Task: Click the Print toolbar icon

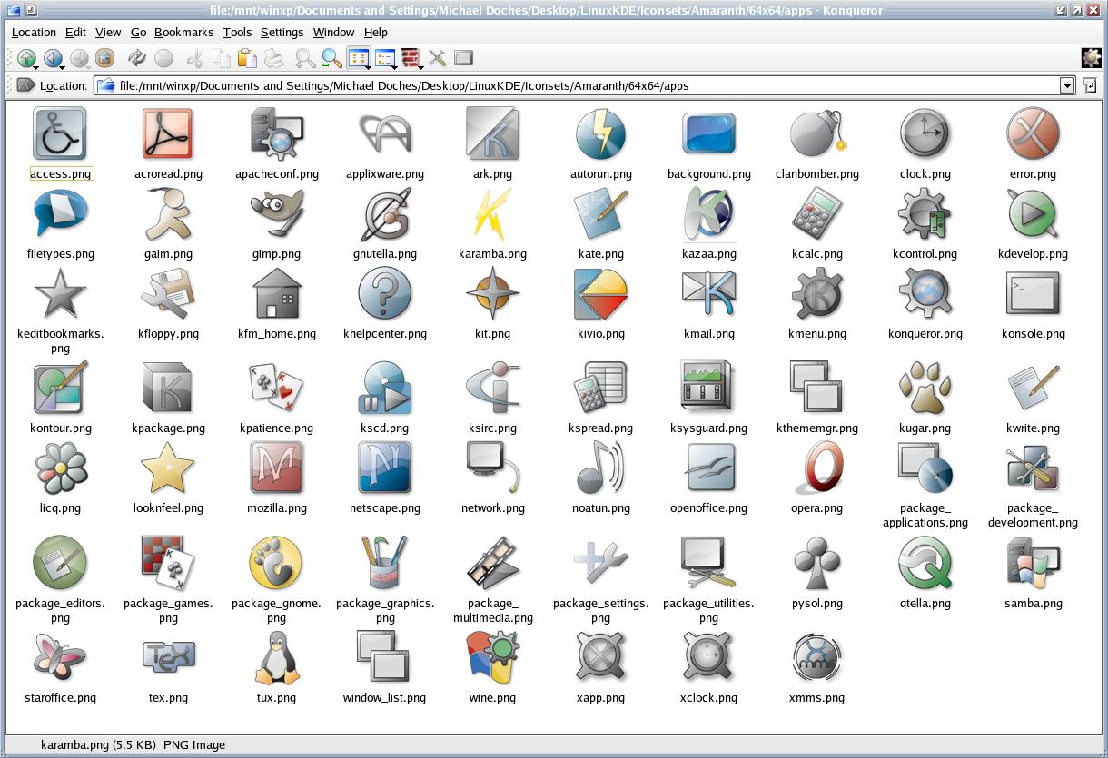Action: (x=273, y=58)
